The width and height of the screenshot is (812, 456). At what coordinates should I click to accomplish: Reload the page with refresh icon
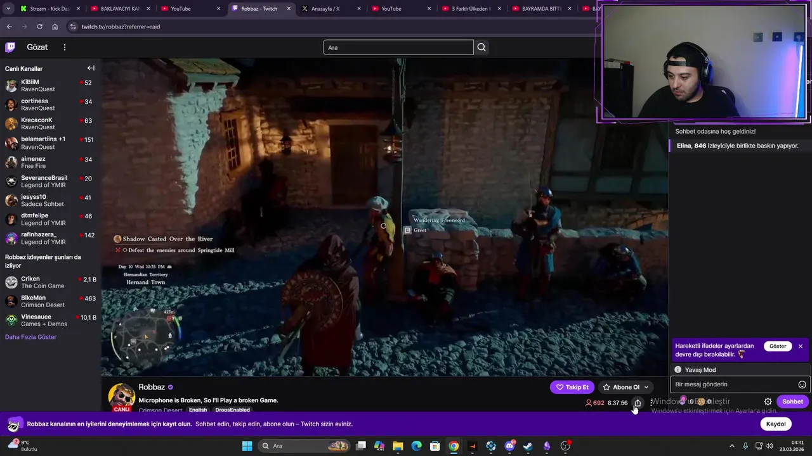pos(39,27)
